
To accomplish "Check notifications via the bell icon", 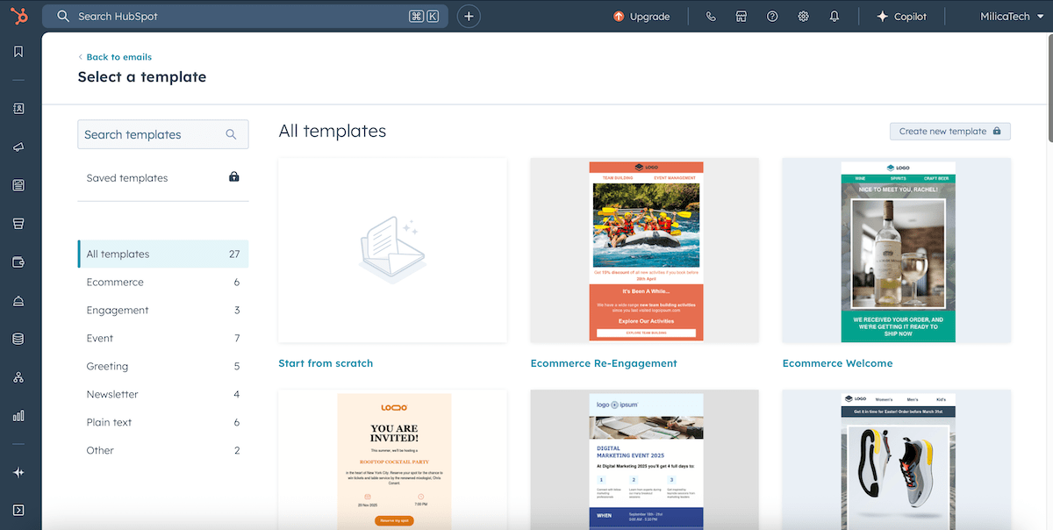I will click(x=834, y=16).
